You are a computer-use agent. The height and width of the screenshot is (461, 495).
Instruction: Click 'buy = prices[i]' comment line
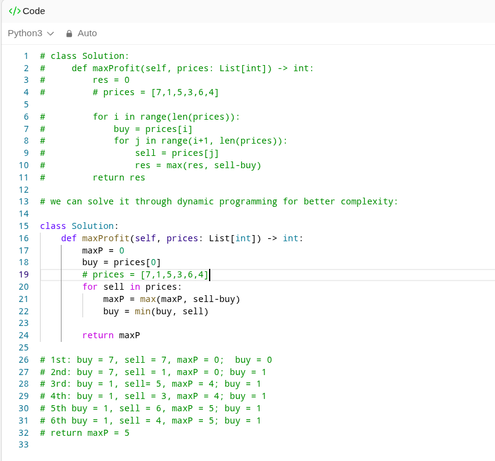coord(152,129)
